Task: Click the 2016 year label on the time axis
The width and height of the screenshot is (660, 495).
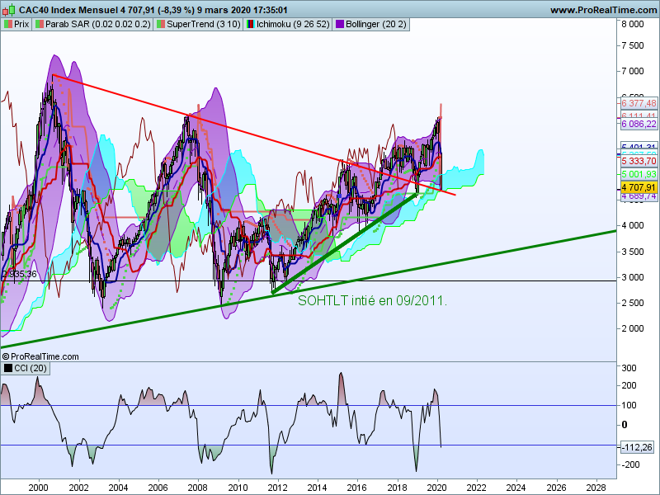Action: pyautogui.click(x=356, y=488)
